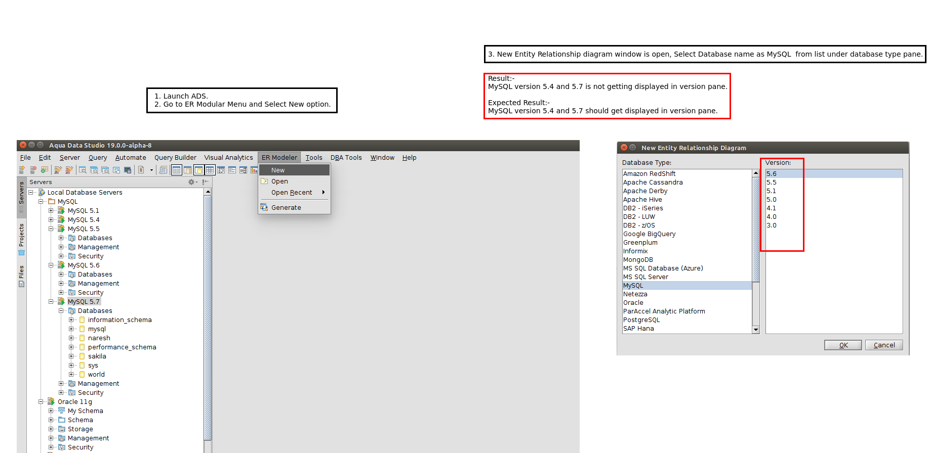Toggle the yellow panel view button
928x453 pixels.
[198, 170]
